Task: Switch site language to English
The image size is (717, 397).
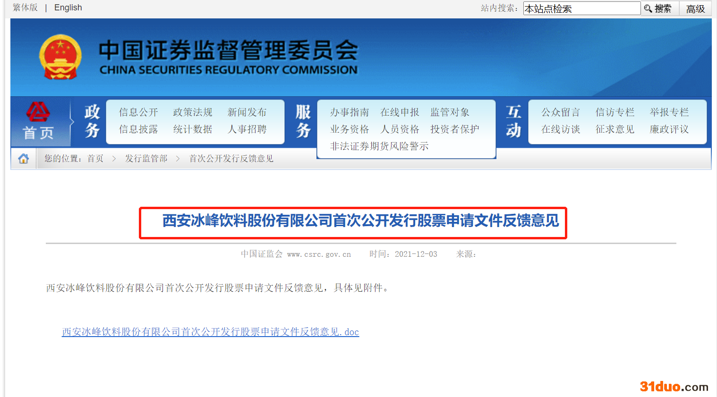Action: (68, 8)
